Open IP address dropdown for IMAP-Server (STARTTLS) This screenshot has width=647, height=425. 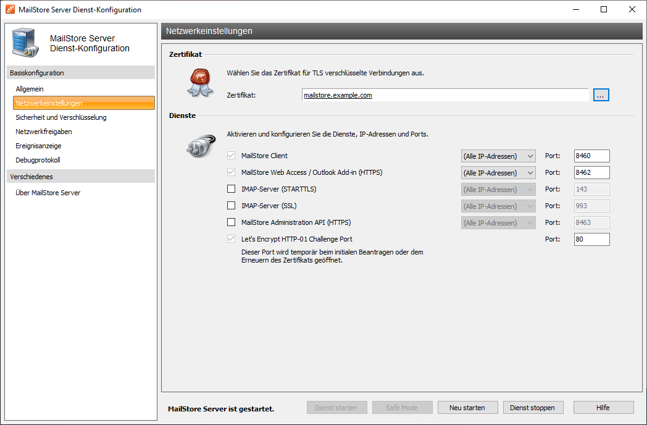pos(498,190)
